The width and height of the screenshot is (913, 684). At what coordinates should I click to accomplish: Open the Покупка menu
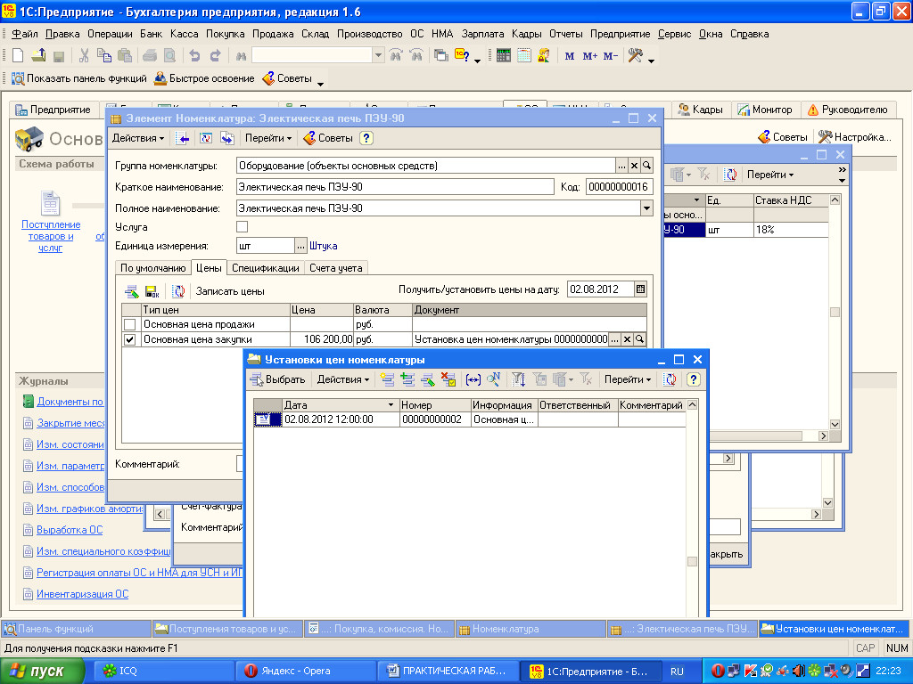click(225, 34)
